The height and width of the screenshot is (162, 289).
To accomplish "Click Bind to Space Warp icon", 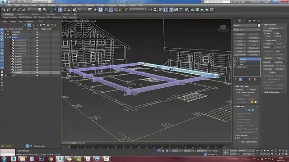I will click(23, 10).
